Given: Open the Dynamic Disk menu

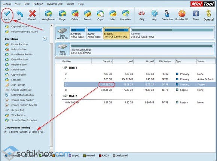Looking at the screenshot, I should (x=55, y=4).
